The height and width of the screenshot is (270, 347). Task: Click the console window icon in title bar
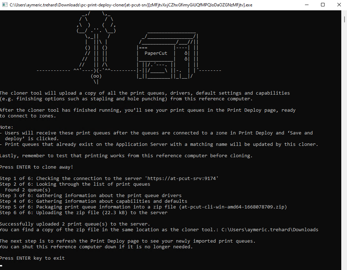click(5, 5)
